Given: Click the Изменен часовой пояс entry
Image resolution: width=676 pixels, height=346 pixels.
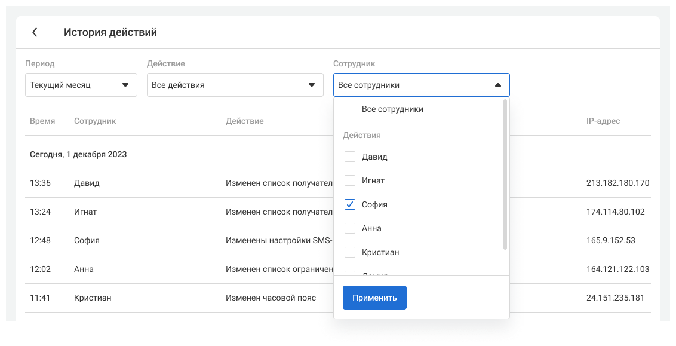Looking at the screenshot, I should 271,298.
